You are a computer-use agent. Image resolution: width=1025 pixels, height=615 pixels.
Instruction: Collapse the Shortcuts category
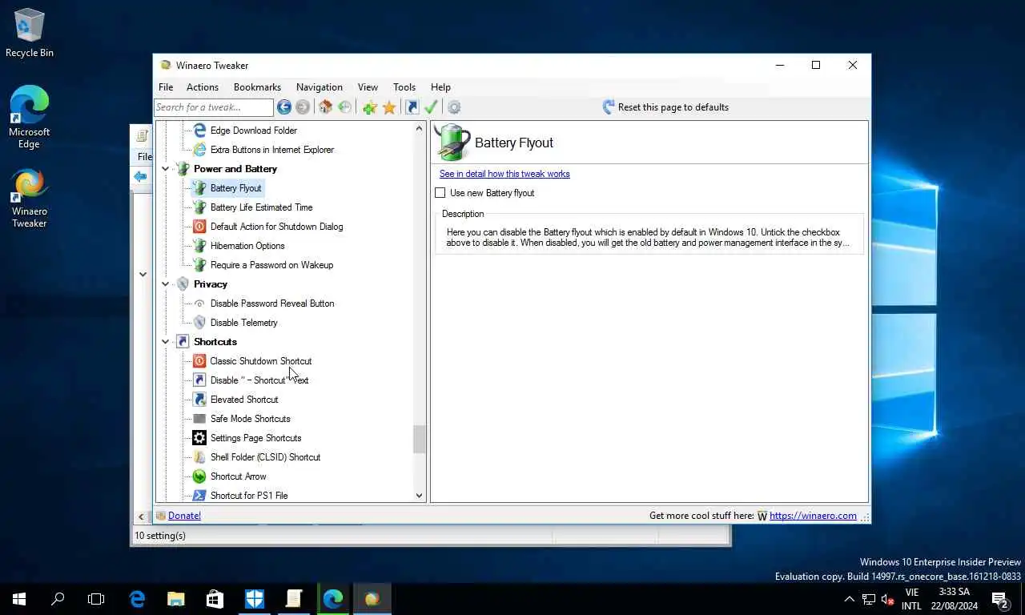pyautogui.click(x=166, y=342)
